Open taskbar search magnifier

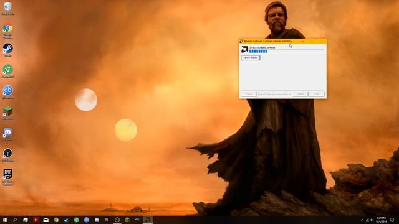[x=15, y=220]
